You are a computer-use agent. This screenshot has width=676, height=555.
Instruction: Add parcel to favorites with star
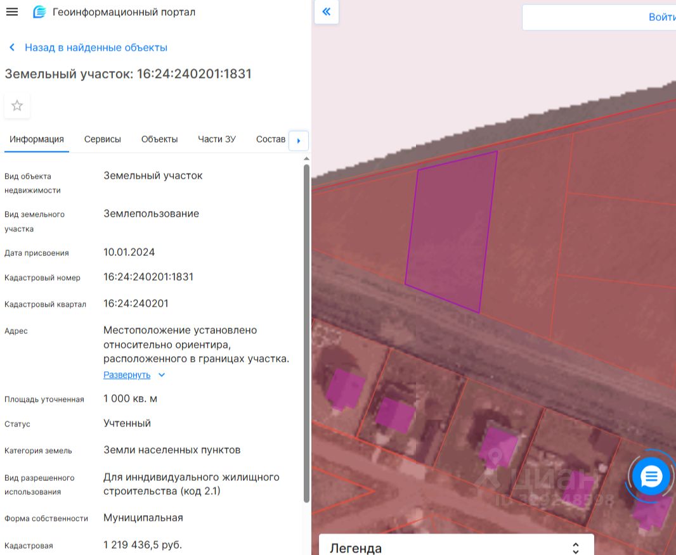[17, 106]
